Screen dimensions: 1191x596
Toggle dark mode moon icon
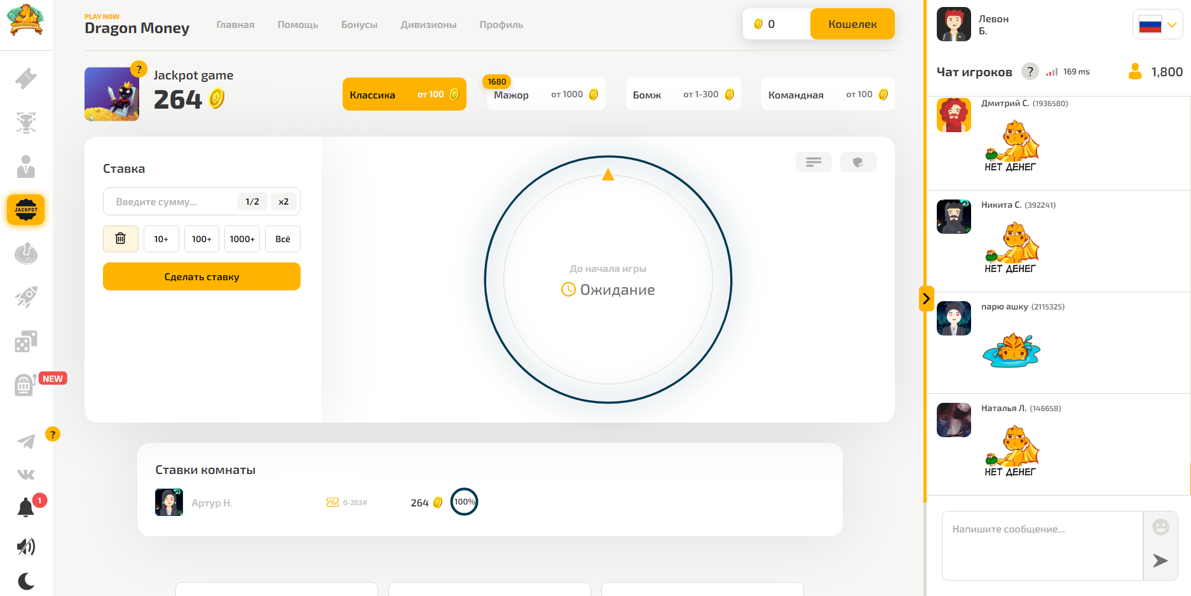(x=26, y=581)
